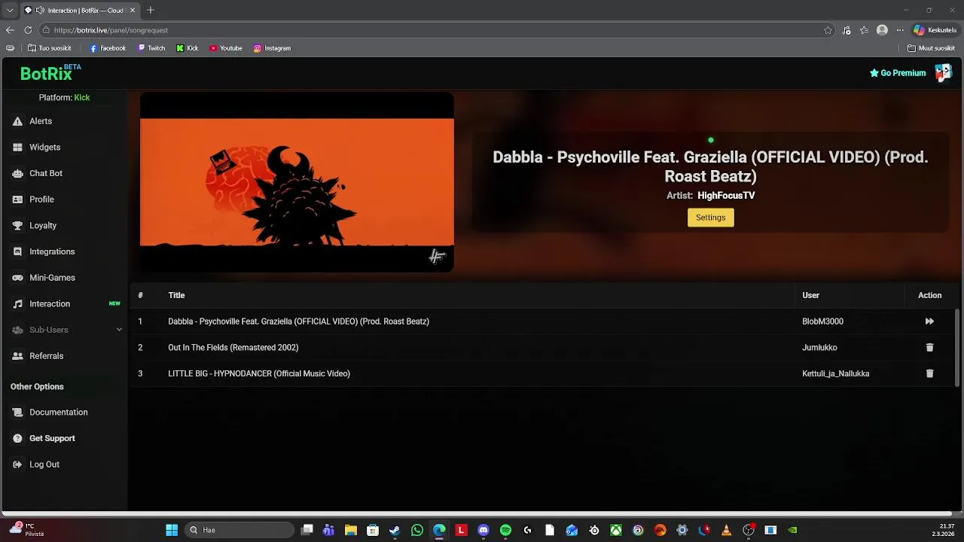The height and width of the screenshot is (542, 964).
Task: Click Out In The Fields row title
Action: [233, 348]
